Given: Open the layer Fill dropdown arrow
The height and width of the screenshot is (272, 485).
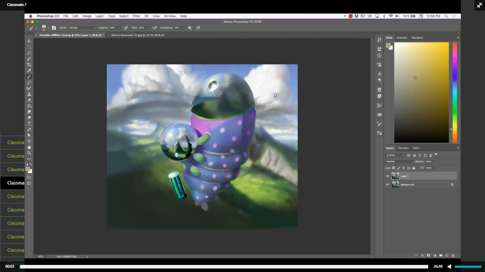Looking at the screenshot, I should (435, 168).
